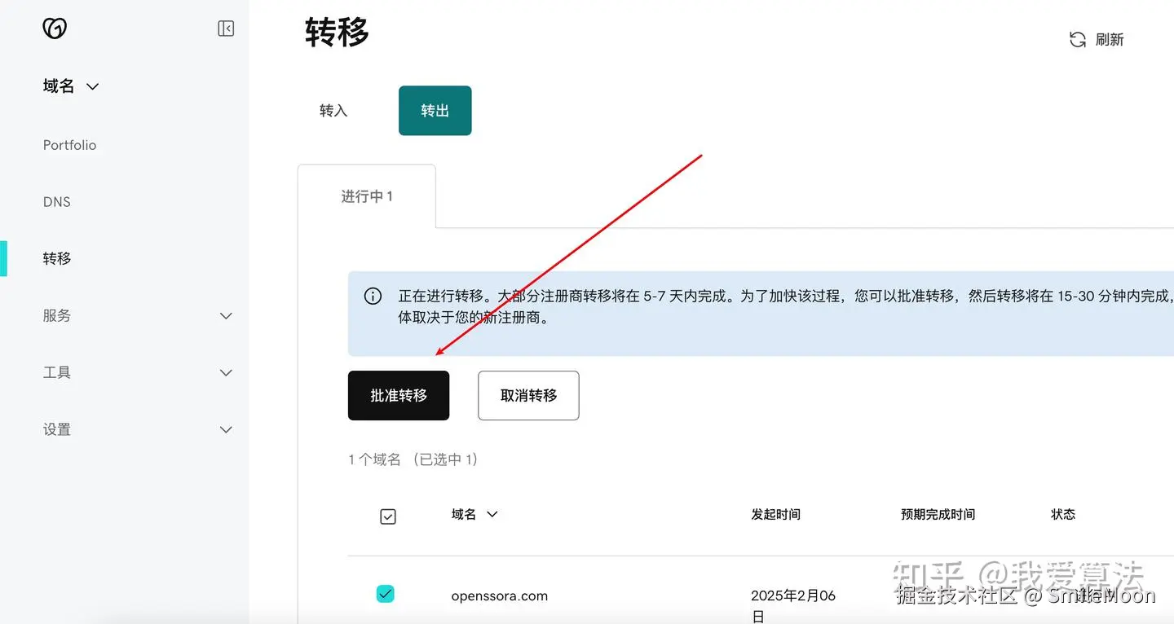The width and height of the screenshot is (1174, 624).
Task: Click the GoDaddy logo icon
Action: [55, 29]
